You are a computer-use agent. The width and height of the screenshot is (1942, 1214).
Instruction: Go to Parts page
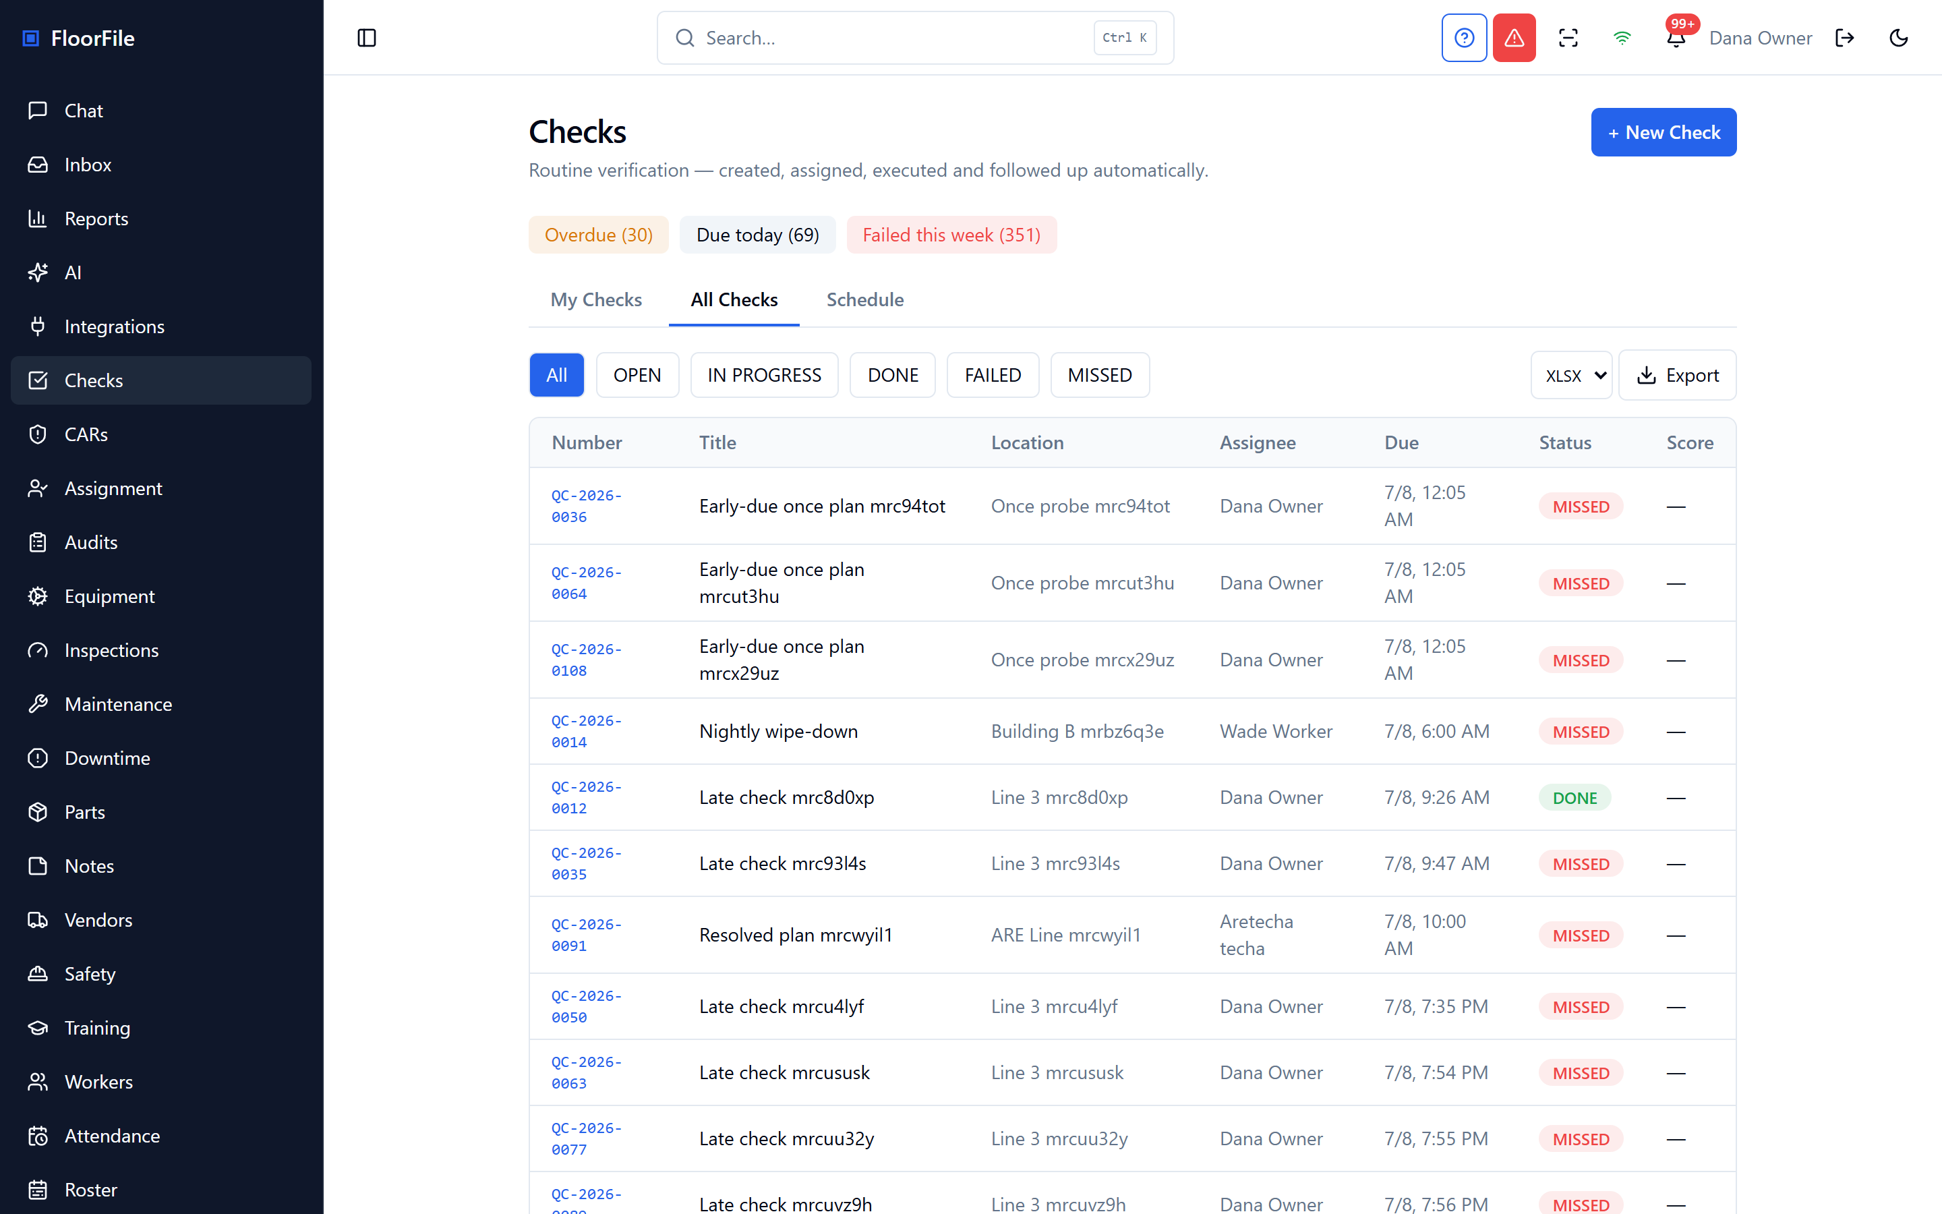160,812
